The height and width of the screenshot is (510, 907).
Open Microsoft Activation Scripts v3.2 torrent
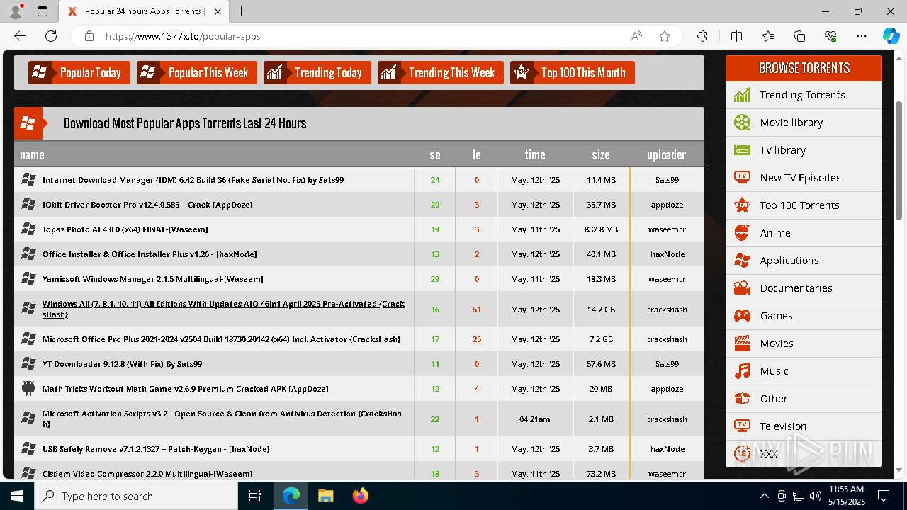pos(222,419)
